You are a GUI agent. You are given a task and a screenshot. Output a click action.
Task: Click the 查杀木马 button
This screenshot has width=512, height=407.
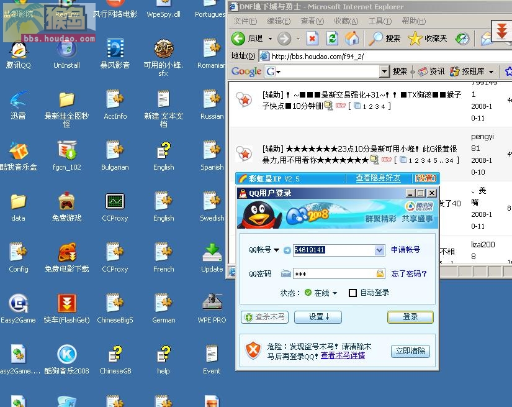click(x=264, y=317)
